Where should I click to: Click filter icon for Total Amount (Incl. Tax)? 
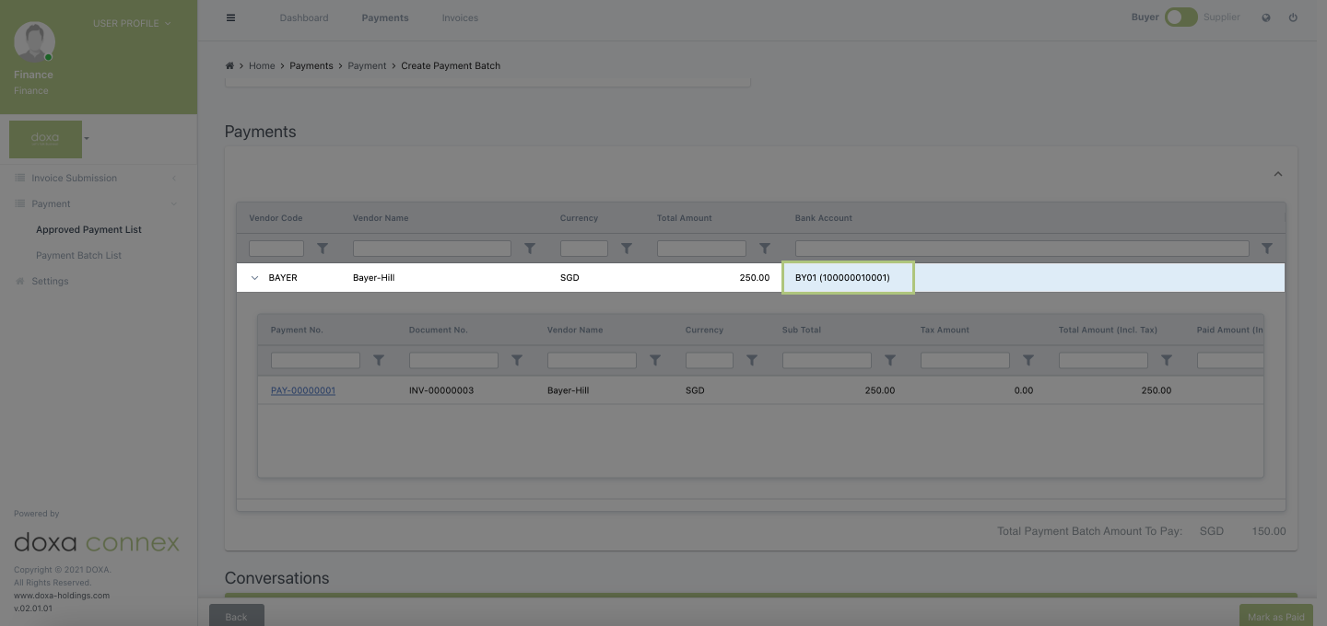[x=1167, y=361]
